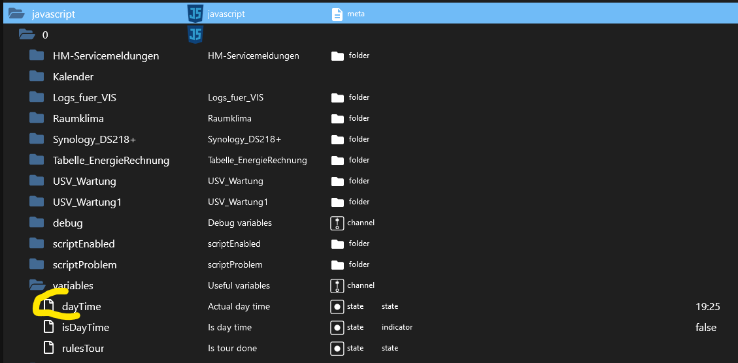Click folder type icon in Raumklima row
The width and height of the screenshot is (738, 363).
(337, 119)
